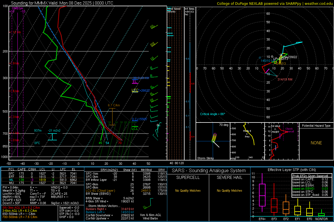The image size is (334, 222).
Task: Click the '70 deg' slinky tilt value
Action: [x=224, y=125]
